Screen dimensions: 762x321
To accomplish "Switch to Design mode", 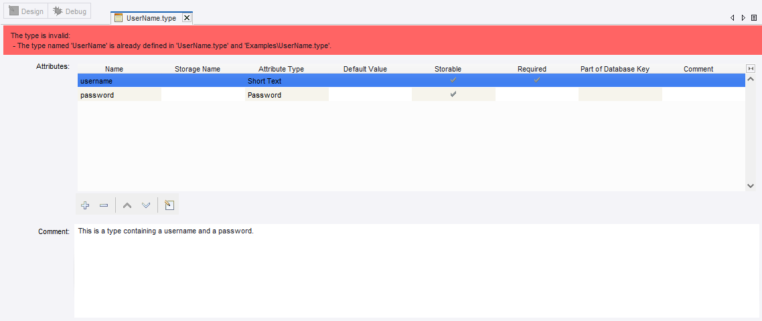I will click(26, 11).
